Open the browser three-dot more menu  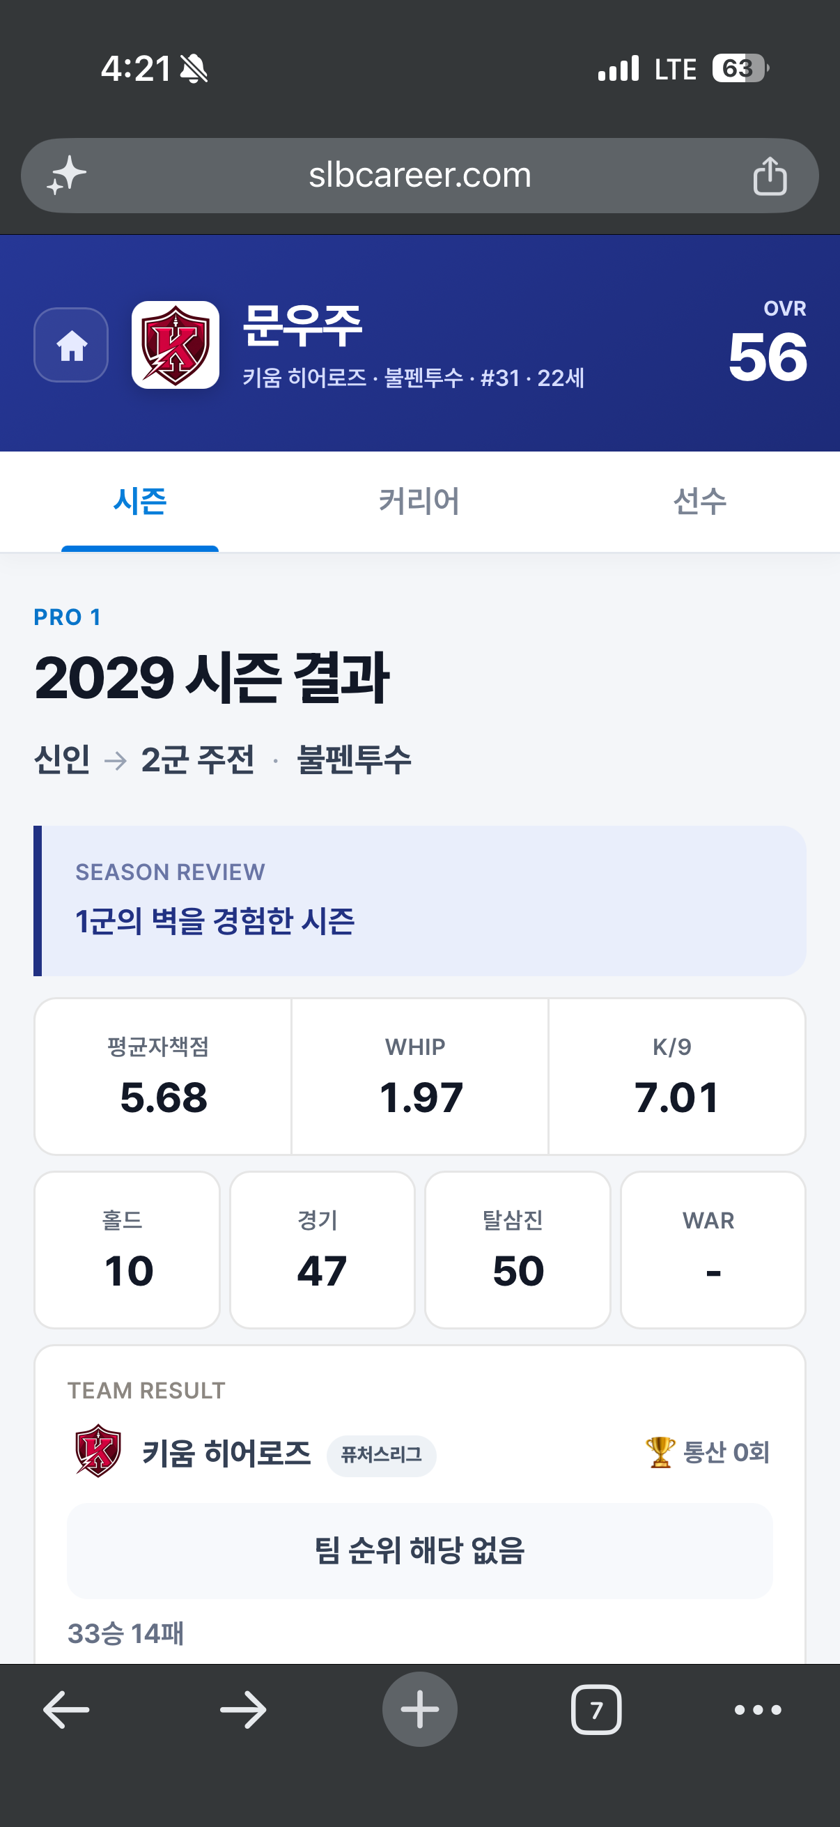click(x=758, y=1710)
